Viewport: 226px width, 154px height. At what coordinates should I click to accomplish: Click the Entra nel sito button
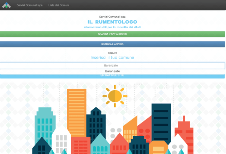[x=112, y=76]
